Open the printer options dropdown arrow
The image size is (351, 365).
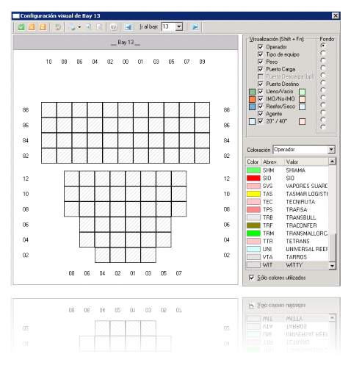[x=79, y=27]
